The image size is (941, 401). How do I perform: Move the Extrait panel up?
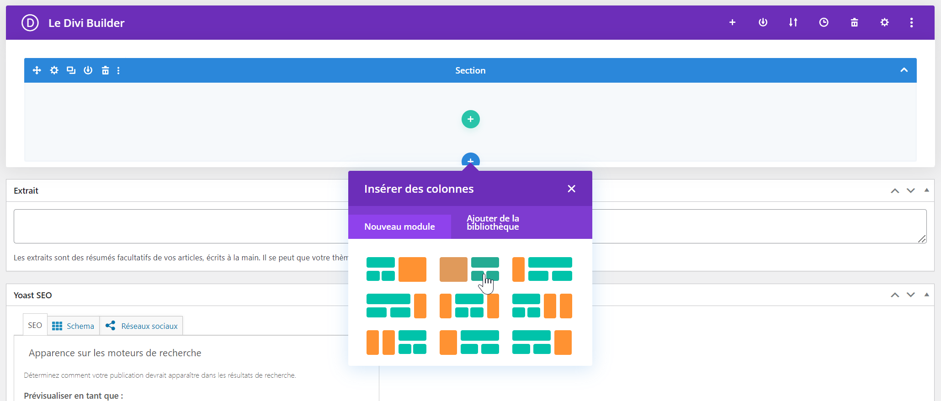[x=895, y=190]
